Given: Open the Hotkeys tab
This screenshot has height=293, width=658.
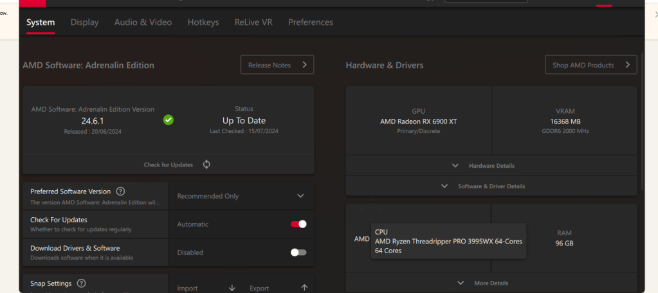Looking at the screenshot, I should [x=203, y=22].
